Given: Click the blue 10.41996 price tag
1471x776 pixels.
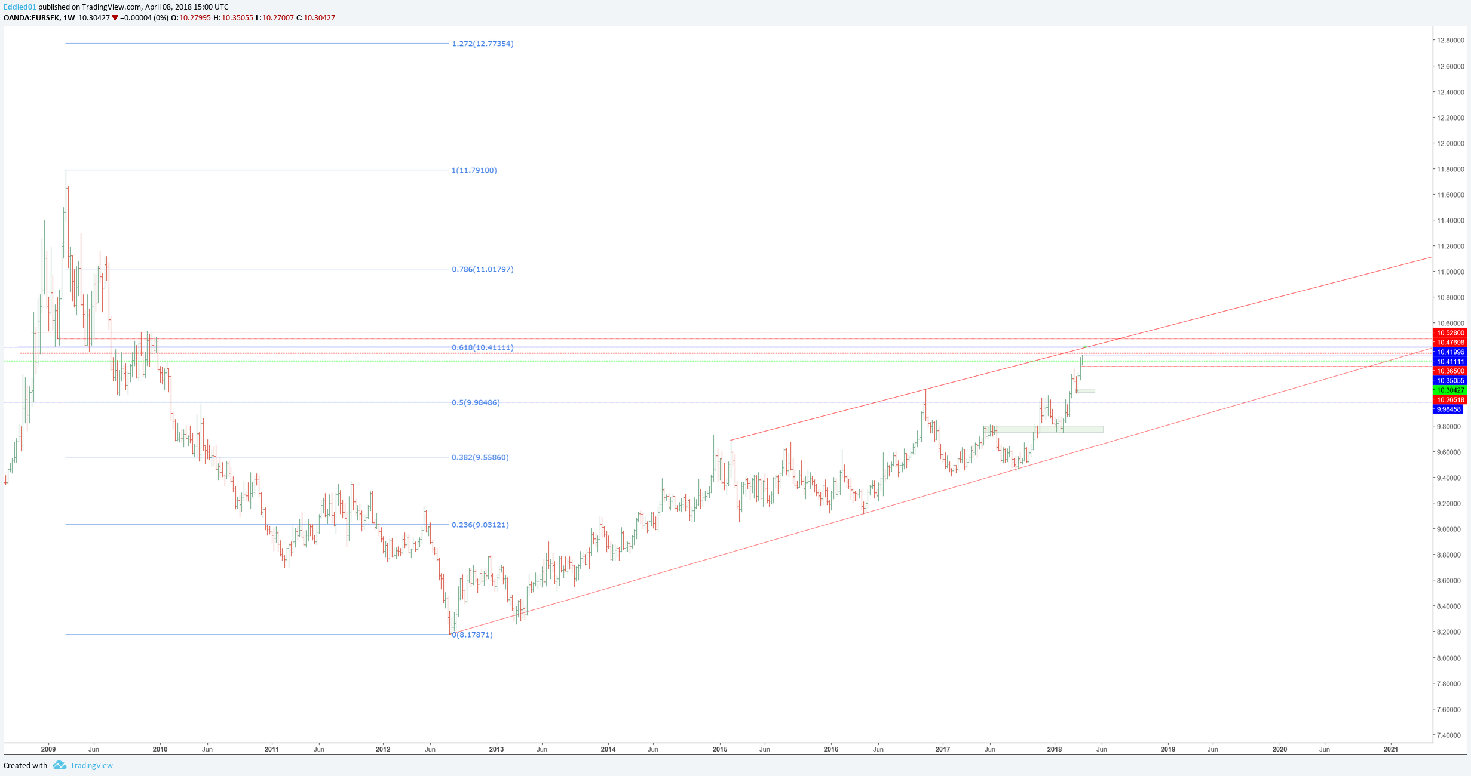Looking at the screenshot, I should coord(1450,352).
